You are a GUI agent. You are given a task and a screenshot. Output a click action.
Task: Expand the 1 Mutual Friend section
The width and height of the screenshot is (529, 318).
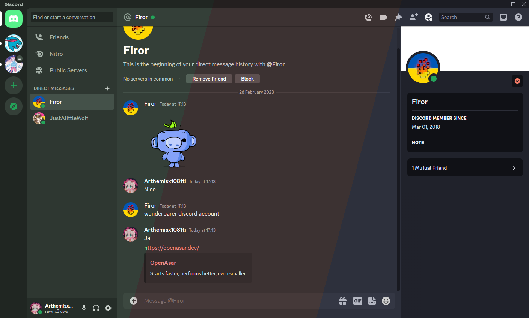coord(465,168)
